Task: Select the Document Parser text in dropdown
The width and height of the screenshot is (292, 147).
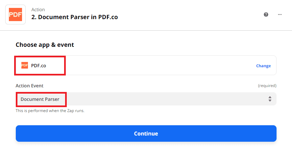Action: tap(40, 99)
